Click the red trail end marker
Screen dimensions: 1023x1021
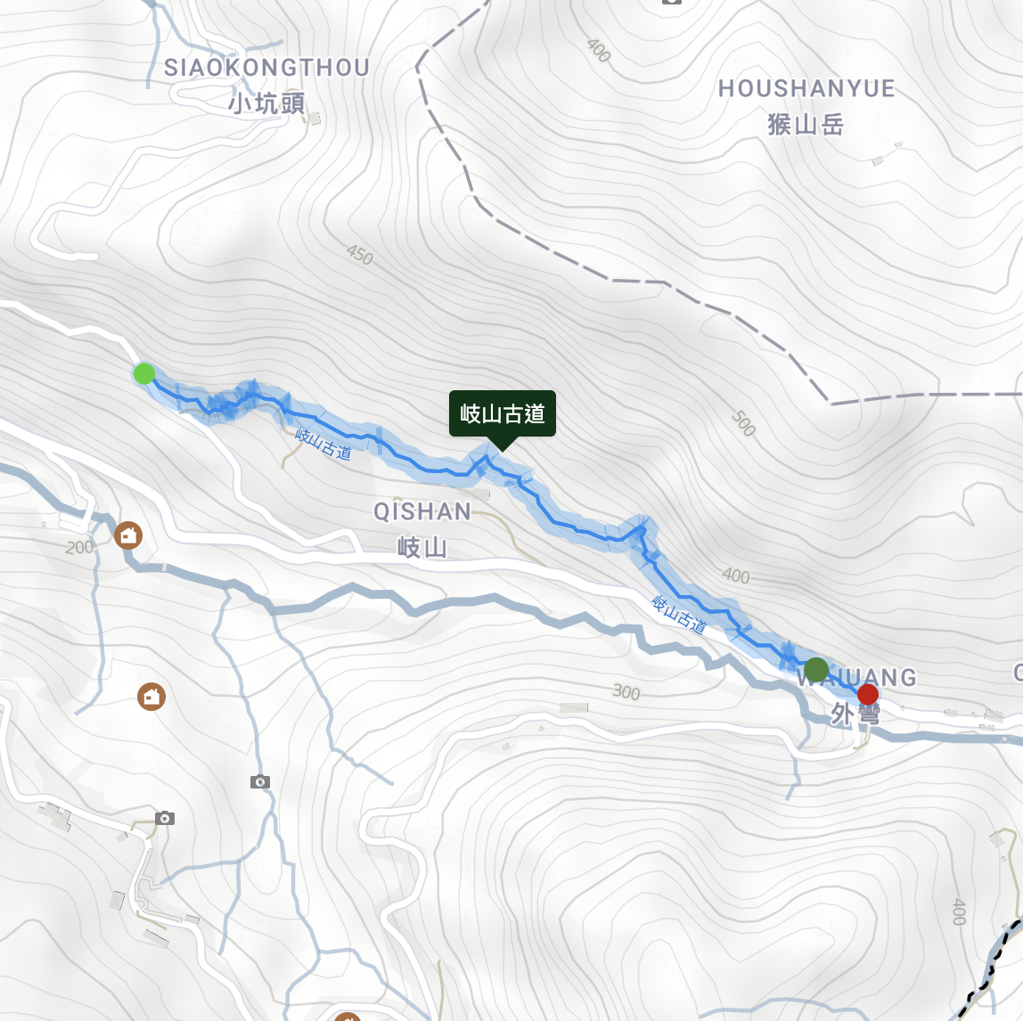tap(868, 695)
